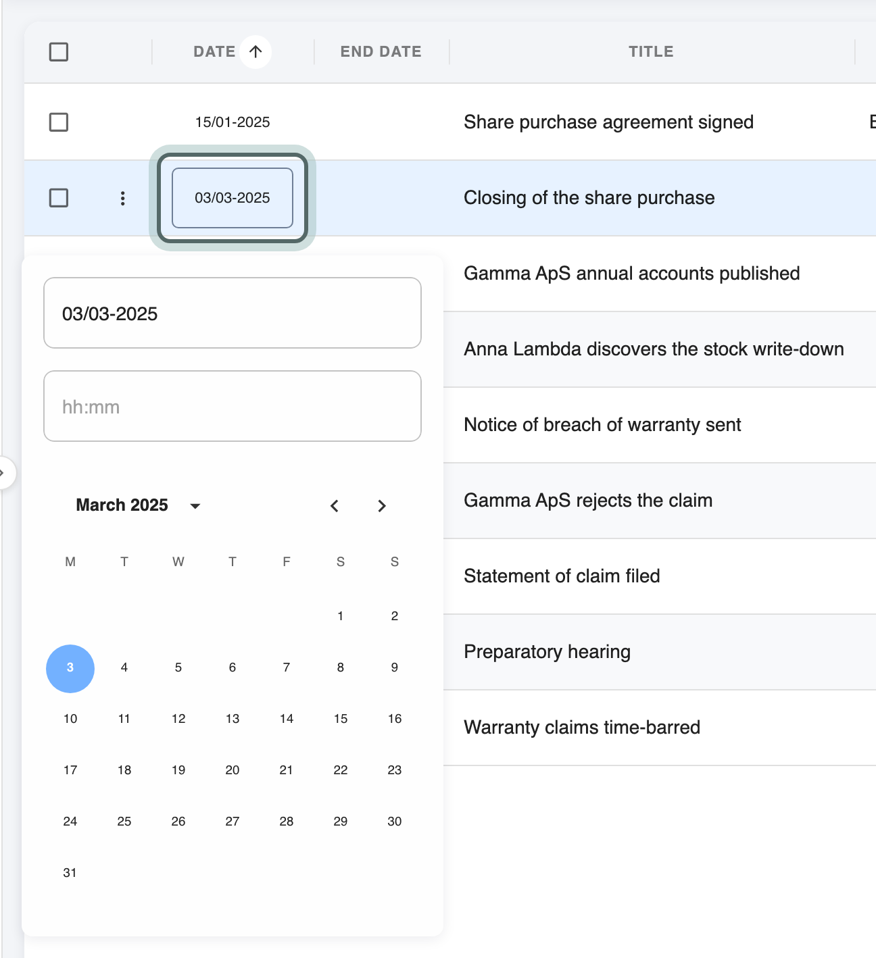Viewport: 876px width, 958px height.
Task: Focus the date text field in picker
Action: point(233,313)
